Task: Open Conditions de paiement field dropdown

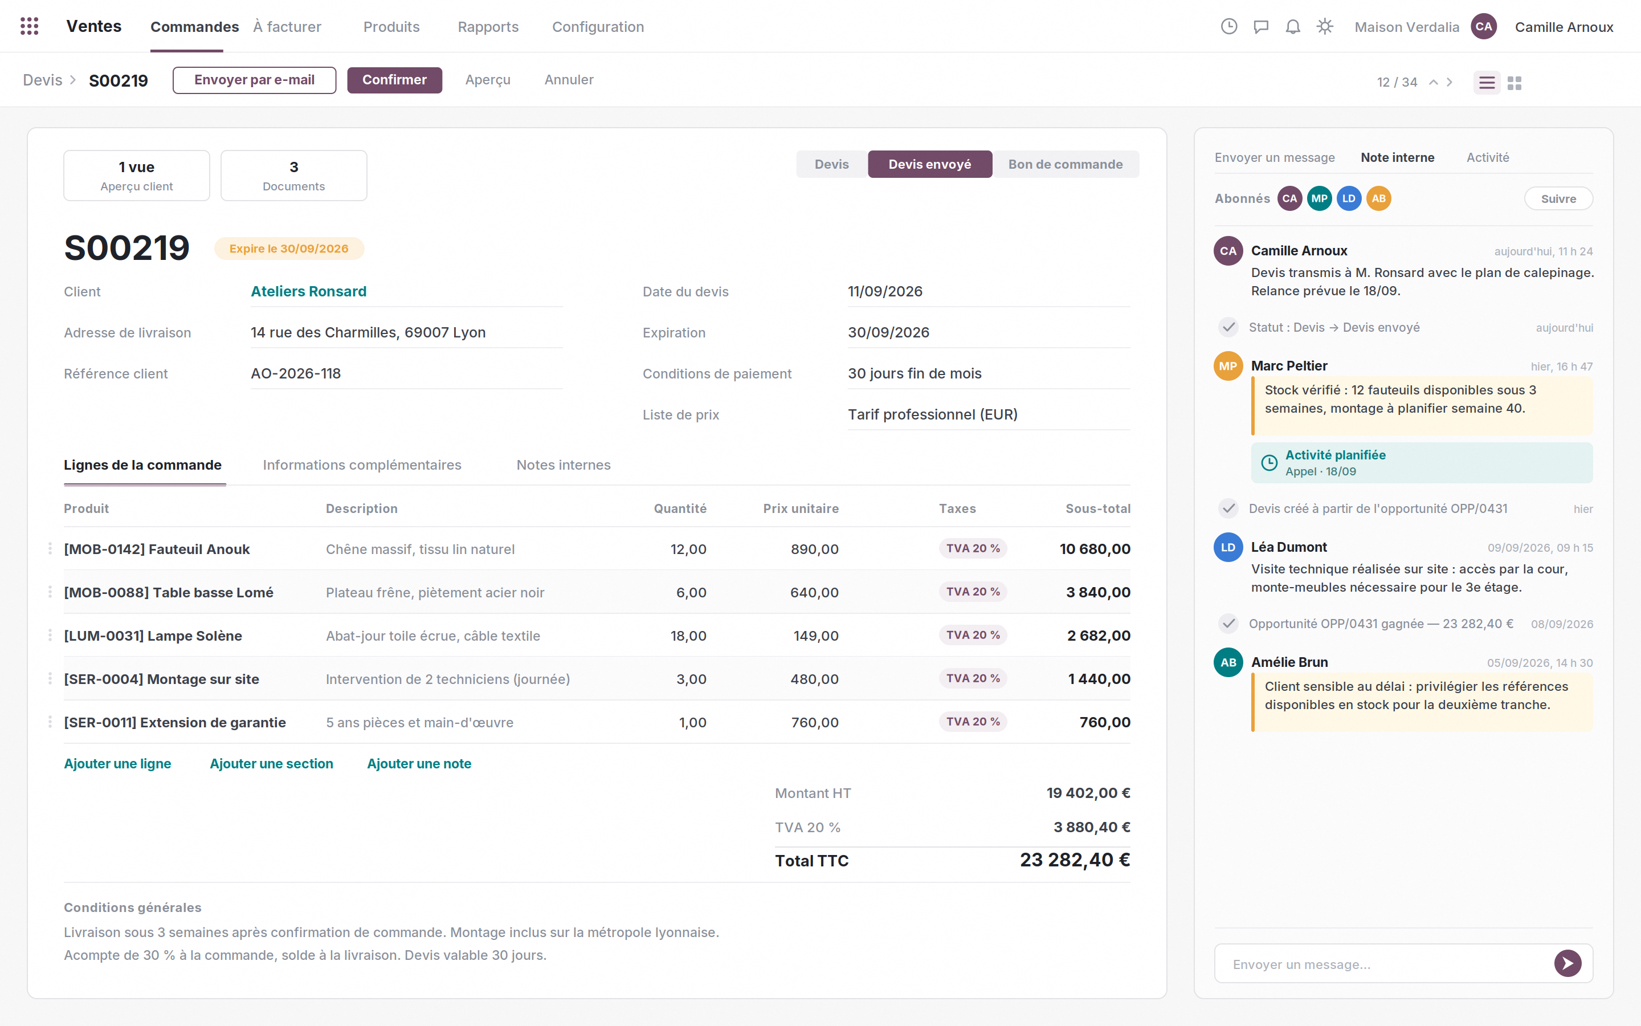Action: (x=988, y=373)
